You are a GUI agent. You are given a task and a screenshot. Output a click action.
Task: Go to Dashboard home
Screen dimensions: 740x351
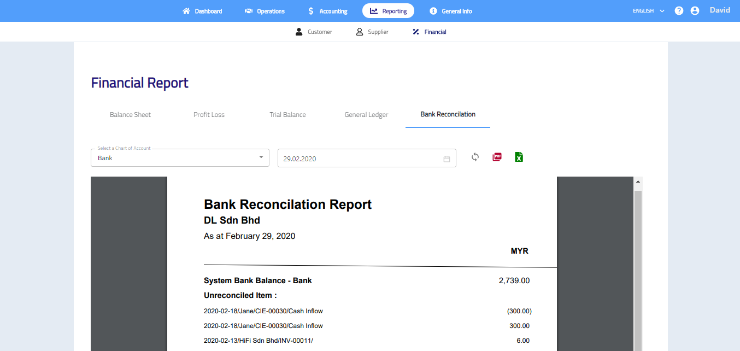[x=202, y=11]
